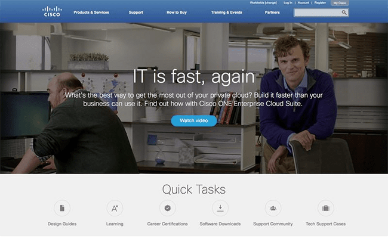
Task: Open the Products & Services menu
Action: pyautogui.click(x=91, y=13)
